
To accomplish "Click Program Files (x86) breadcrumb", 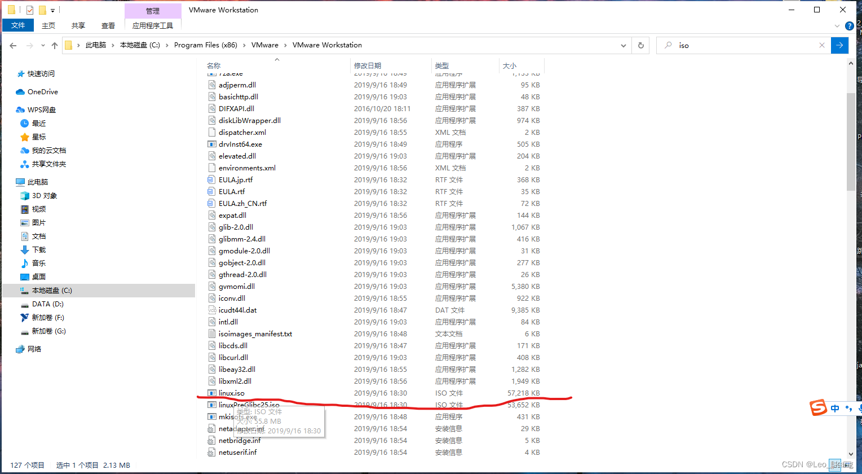I will pyautogui.click(x=206, y=45).
